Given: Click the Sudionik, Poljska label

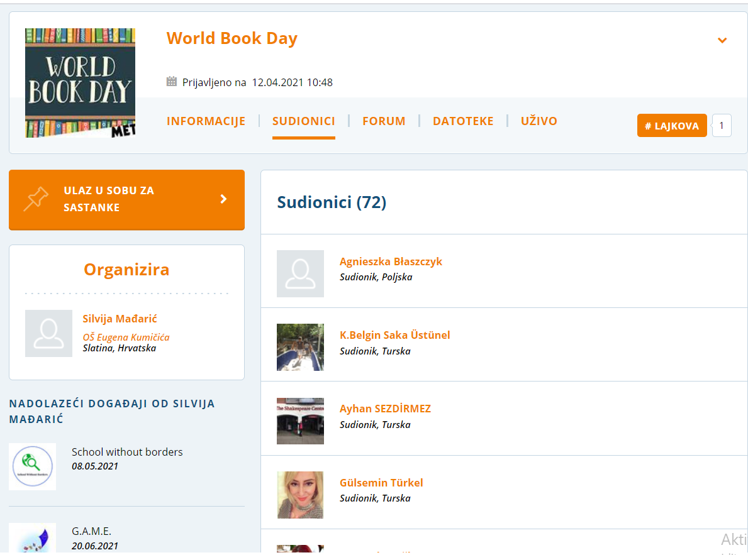Looking at the screenshot, I should (x=376, y=277).
